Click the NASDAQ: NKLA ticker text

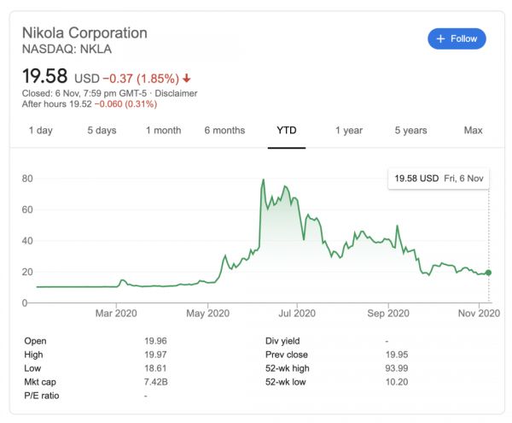(x=69, y=50)
